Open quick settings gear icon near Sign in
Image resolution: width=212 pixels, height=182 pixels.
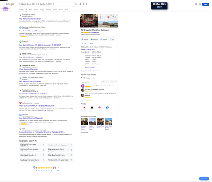pyautogui.click(x=196, y=4)
